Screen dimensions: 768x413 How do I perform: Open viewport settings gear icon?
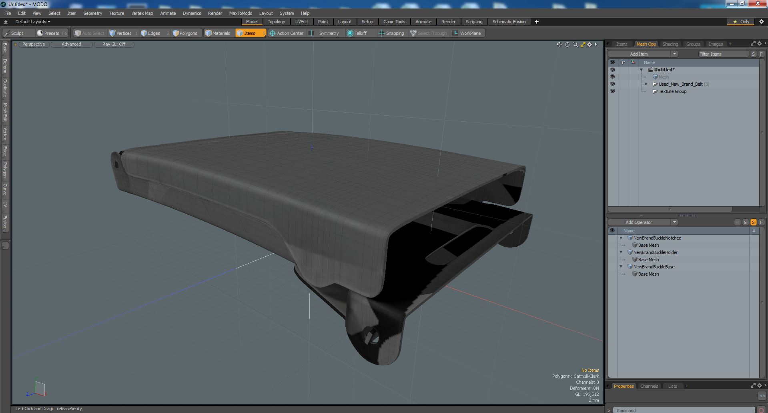click(590, 44)
